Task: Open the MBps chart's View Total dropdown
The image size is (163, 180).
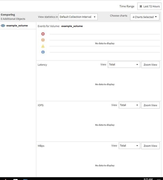Action: point(129,146)
